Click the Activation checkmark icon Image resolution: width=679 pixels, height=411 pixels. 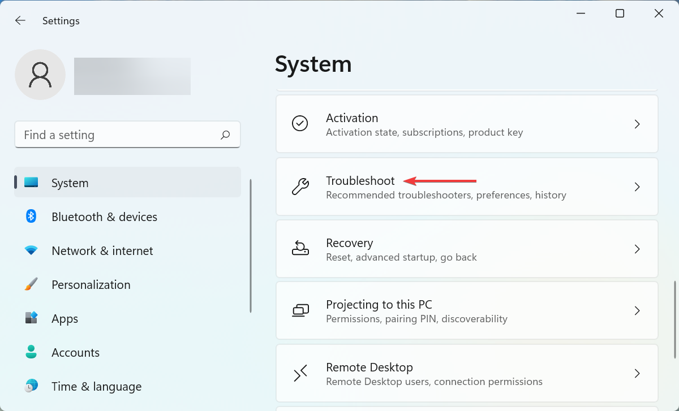(x=300, y=124)
